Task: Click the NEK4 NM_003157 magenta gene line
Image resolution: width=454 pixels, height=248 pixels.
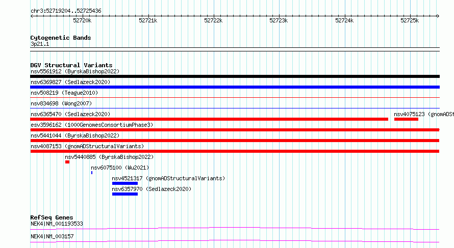Action: 235,241
